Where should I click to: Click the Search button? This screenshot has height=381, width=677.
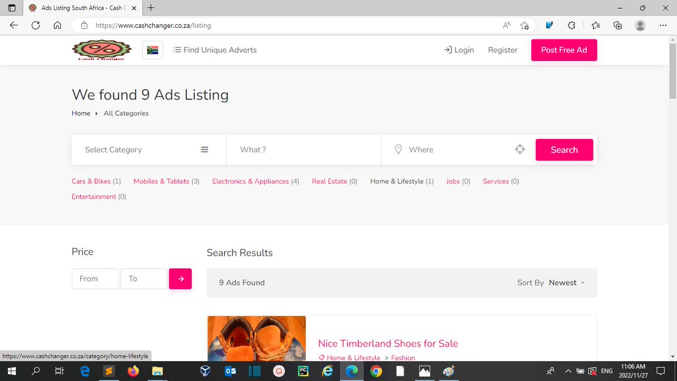click(x=564, y=149)
